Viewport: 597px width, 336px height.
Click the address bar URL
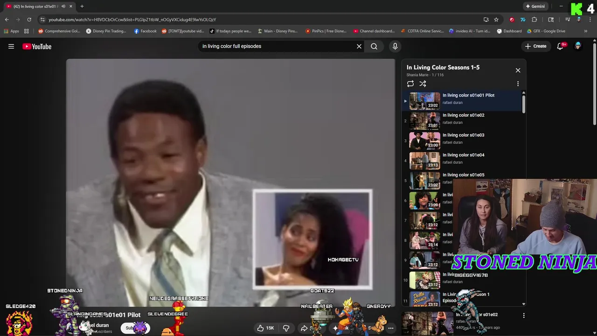(132, 20)
